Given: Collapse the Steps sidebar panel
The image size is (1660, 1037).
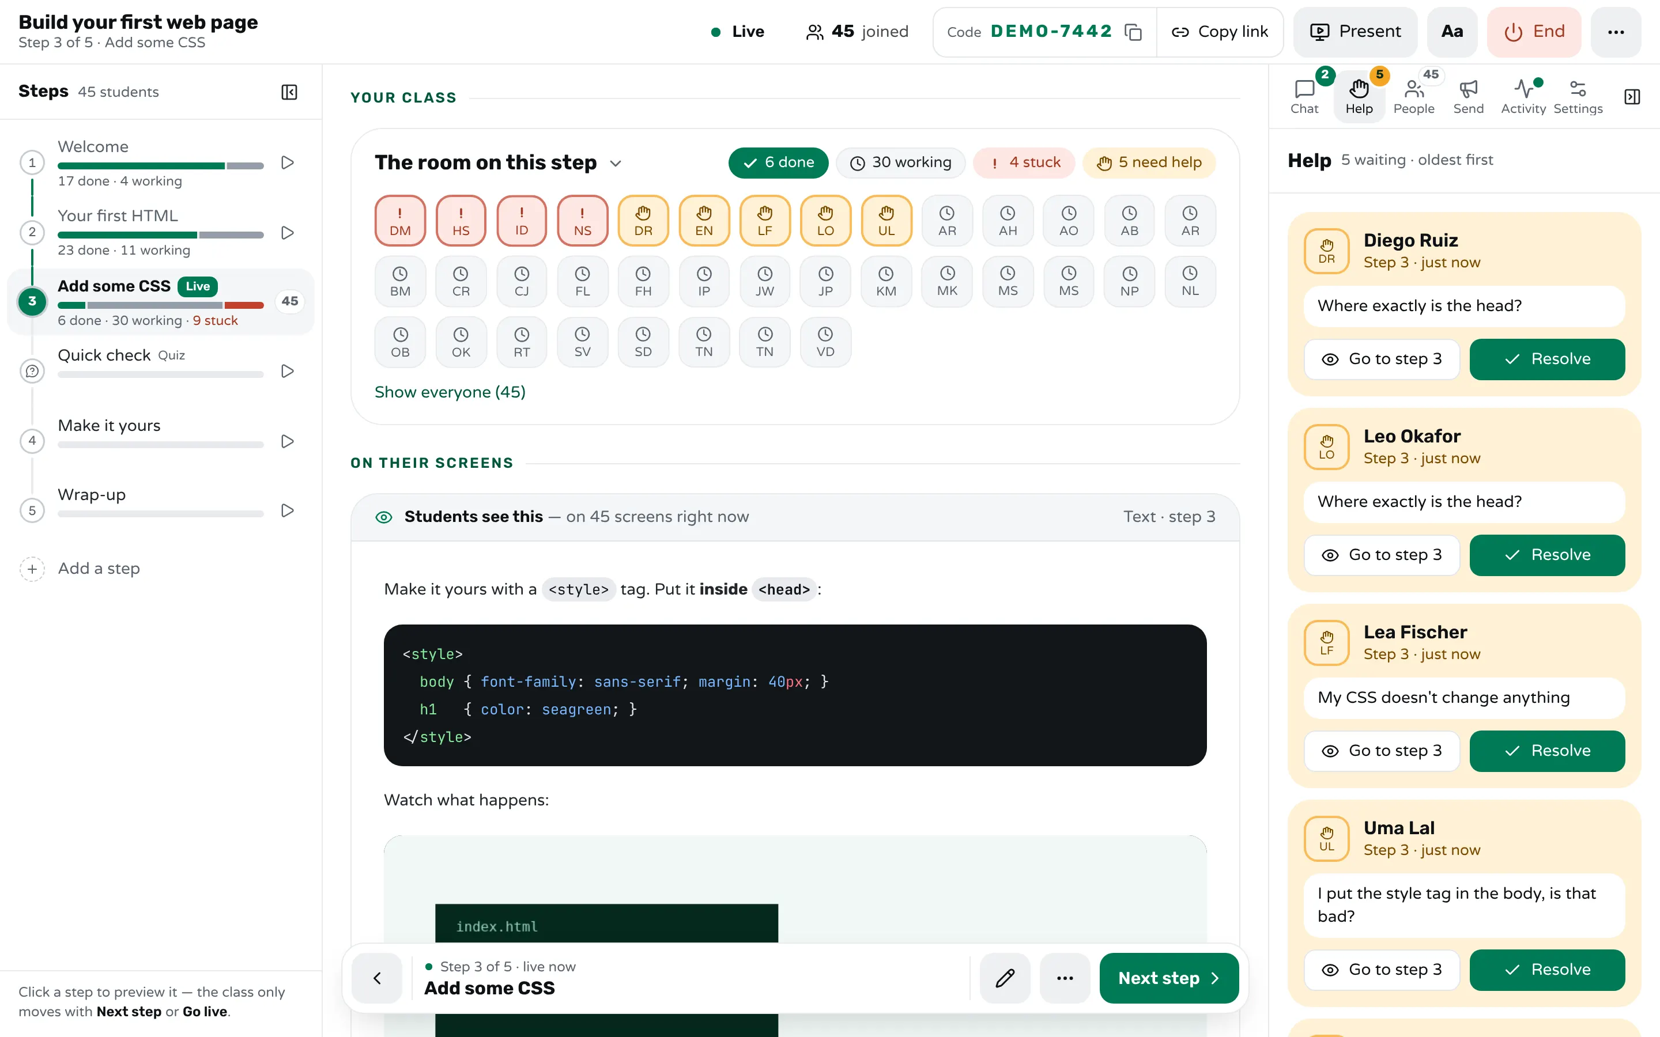Looking at the screenshot, I should point(289,92).
